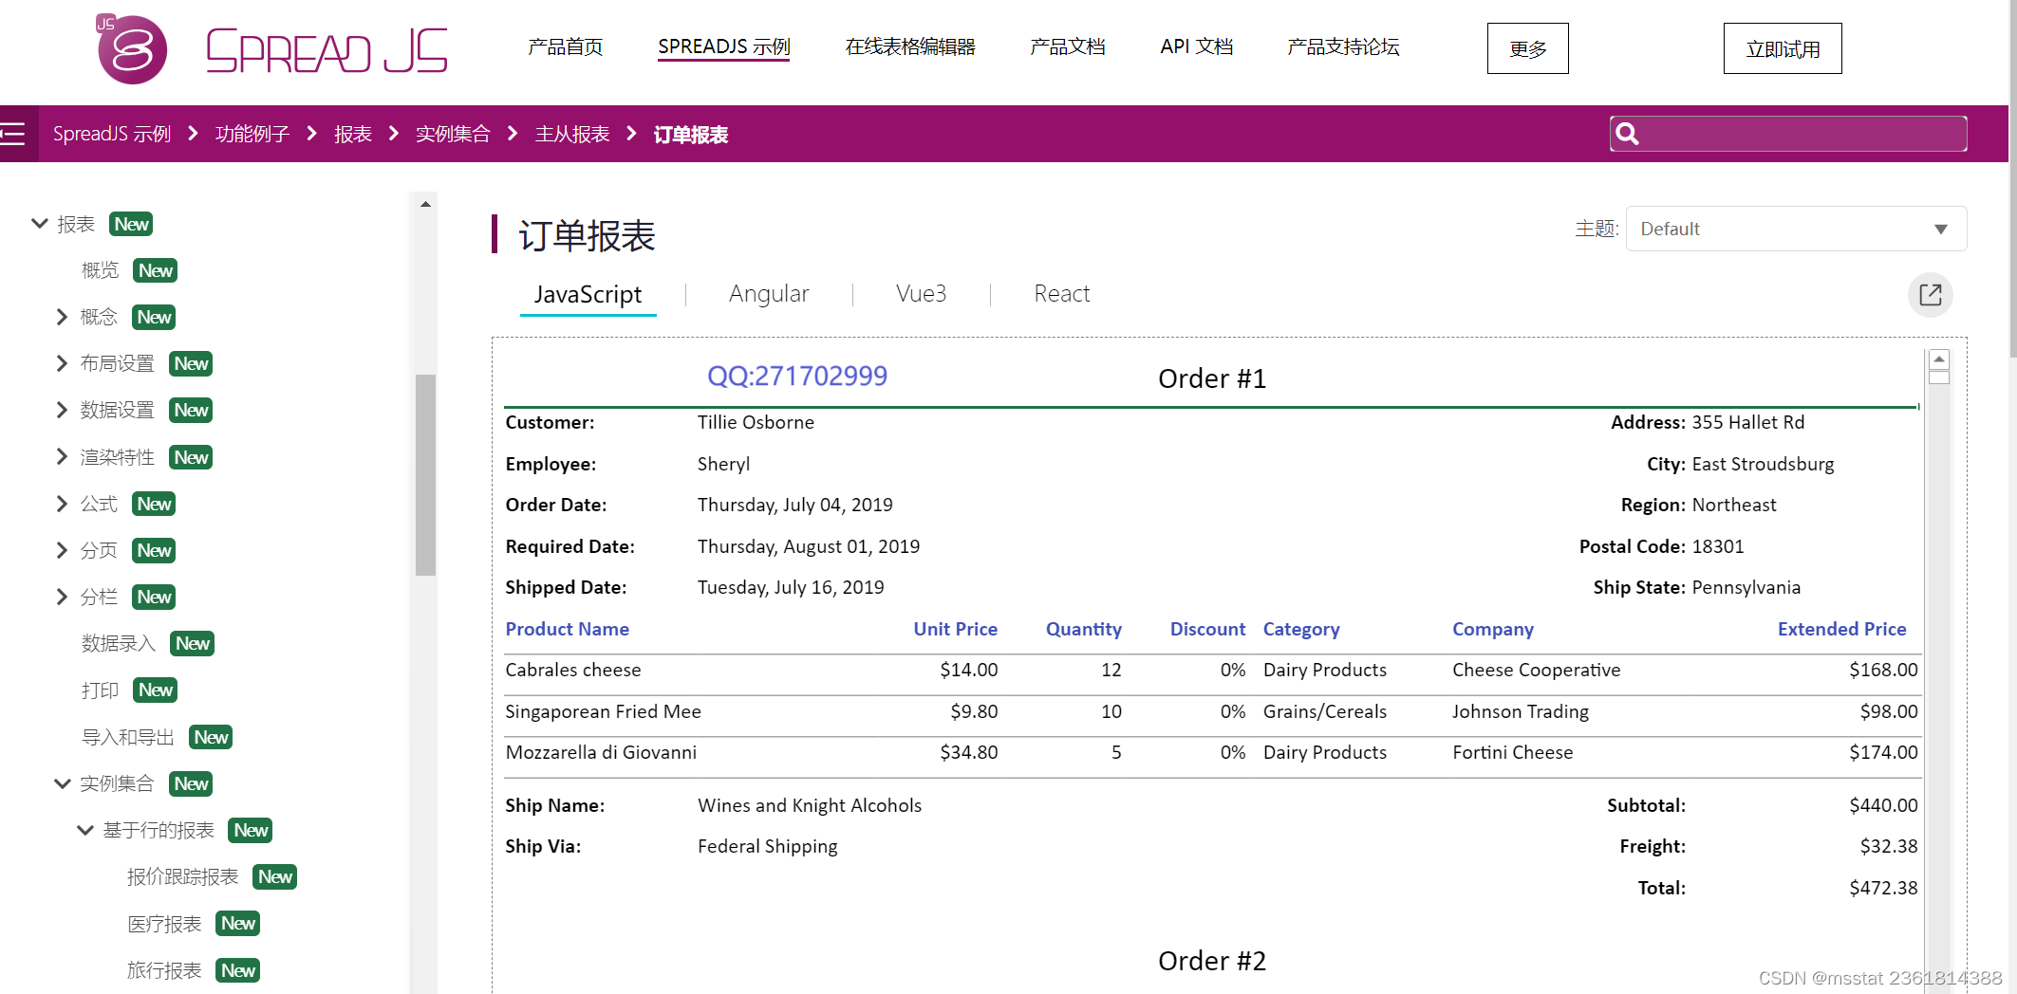Image resolution: width=2017 pixels, height=994 pixels.
Task: Open 在线表格编辑器 navigation item
Action: click(910, 46)
